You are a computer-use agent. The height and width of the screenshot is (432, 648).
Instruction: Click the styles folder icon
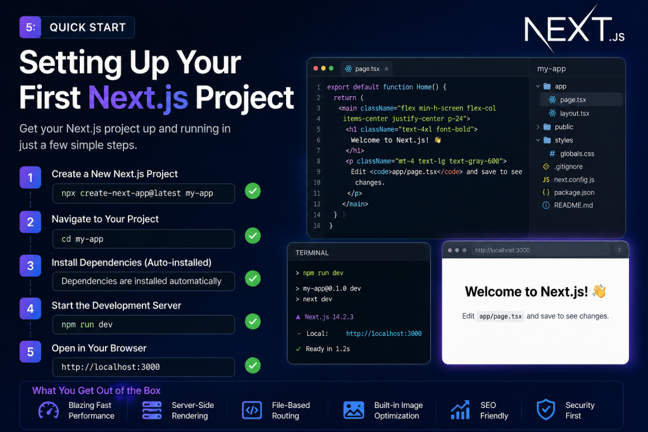[547, 140]
